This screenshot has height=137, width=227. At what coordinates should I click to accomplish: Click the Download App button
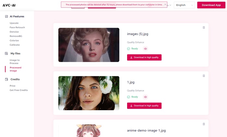[x=211, y=5]
